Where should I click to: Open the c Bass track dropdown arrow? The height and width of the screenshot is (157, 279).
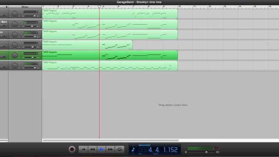coord(4,26)
